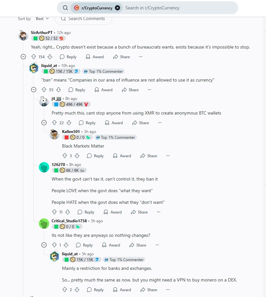Click Share icon on Critical_Studio1758's comment
Image resolution: width=266 pixels, height=297 pixels.
[x=132, y=245]
